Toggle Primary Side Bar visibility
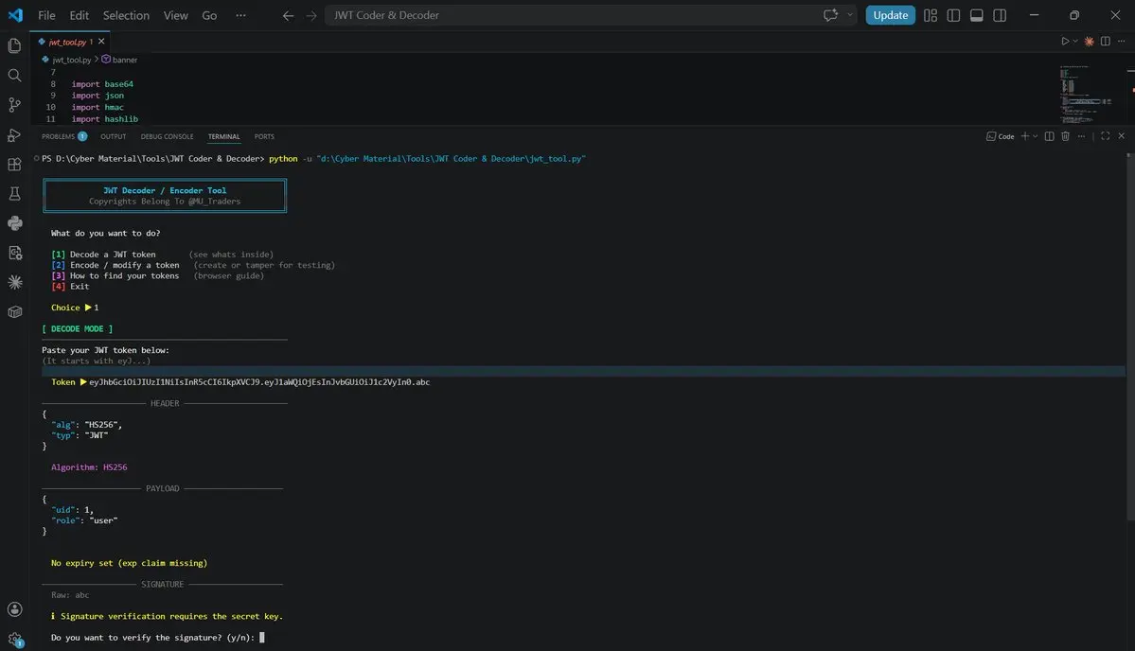The image size is (1135, 651). [x=953, y=15]
